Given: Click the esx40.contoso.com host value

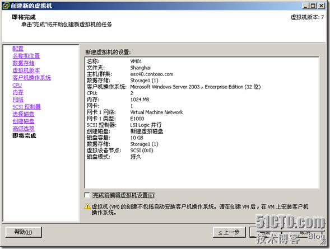Looking at the screenshot, I should pos(152,74).
